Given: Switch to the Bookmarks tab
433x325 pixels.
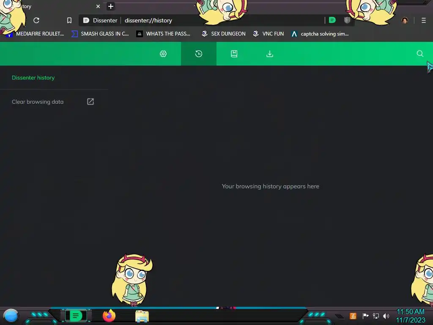Looking at the screenshot, I should click(234, 54).
